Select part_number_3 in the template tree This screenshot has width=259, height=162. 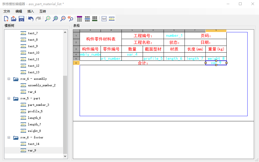click(x=39, y=105)
